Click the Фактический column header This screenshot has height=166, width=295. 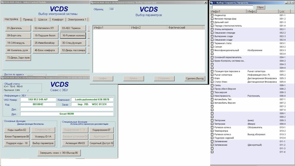(x=184, y=27)
